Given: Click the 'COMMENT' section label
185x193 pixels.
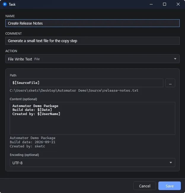Looking at the screenshot, I should pyautogui.click(x=14, y=34).
